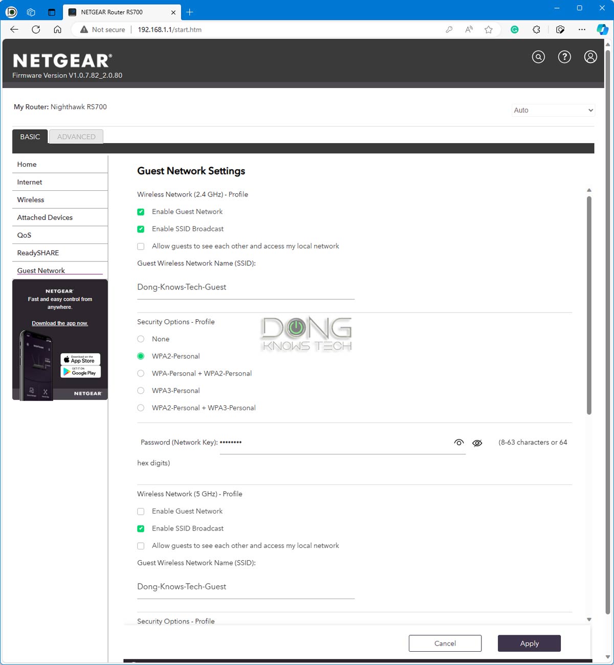Select WPA3-Personal security option
Image resolution: width=614 pixels, height=665 pixels.
coord(141,391)
